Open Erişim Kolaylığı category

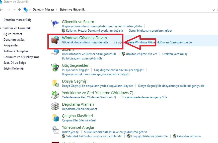(x=14, y=68)
